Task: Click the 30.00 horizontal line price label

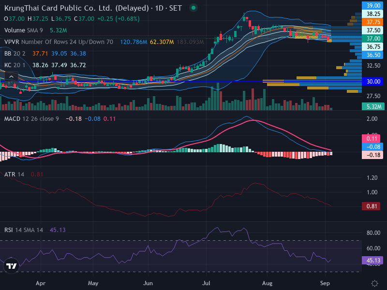Action: pos(372,82)
